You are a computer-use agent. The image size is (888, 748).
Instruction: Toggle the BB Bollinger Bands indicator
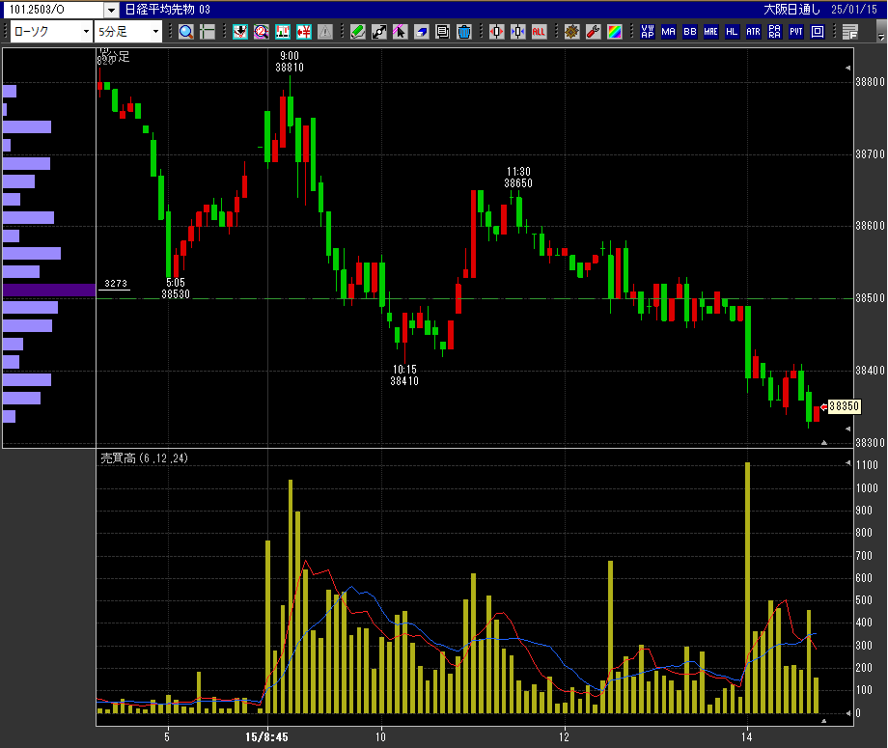pos(690,32)
